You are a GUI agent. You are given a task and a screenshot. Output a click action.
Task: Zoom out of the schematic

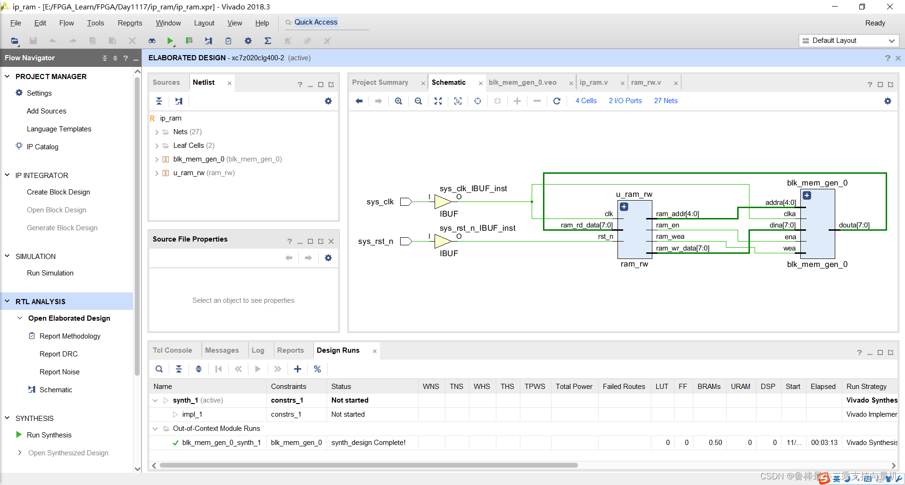[x=418, y=101]
